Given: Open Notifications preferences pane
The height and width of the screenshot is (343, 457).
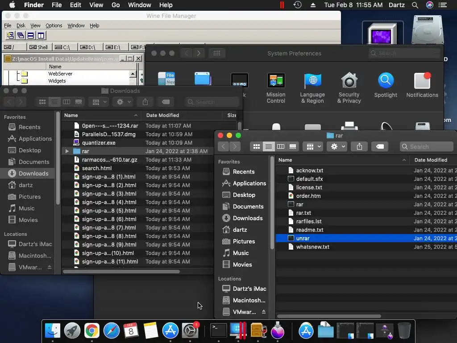Looking at the screenshot, I should coord(422,85).
